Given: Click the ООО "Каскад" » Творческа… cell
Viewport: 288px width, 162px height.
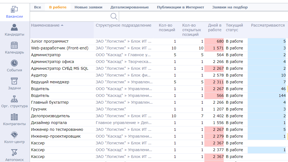Looking at the screenshot, I should tap(123, 62).
